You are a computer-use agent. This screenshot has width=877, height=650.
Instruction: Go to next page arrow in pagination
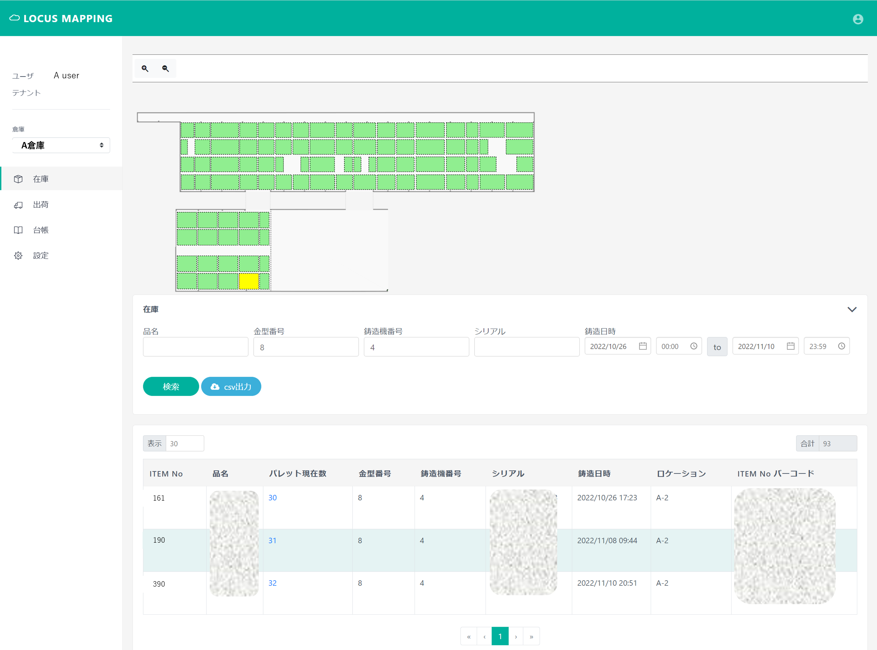point(516,636)
